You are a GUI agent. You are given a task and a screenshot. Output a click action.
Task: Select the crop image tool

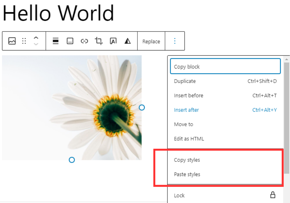click(x=99, y=41)
